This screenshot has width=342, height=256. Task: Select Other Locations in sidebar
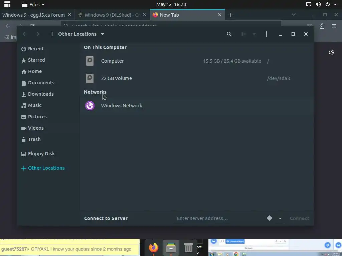tap(43, 168)
